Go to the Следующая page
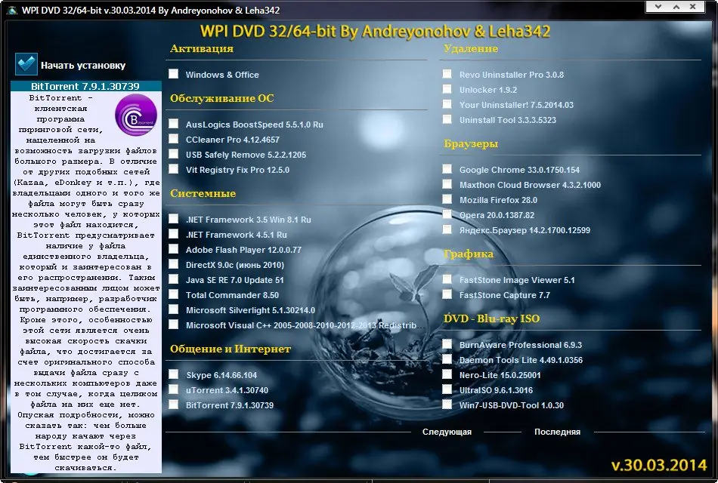 (447, 432)
